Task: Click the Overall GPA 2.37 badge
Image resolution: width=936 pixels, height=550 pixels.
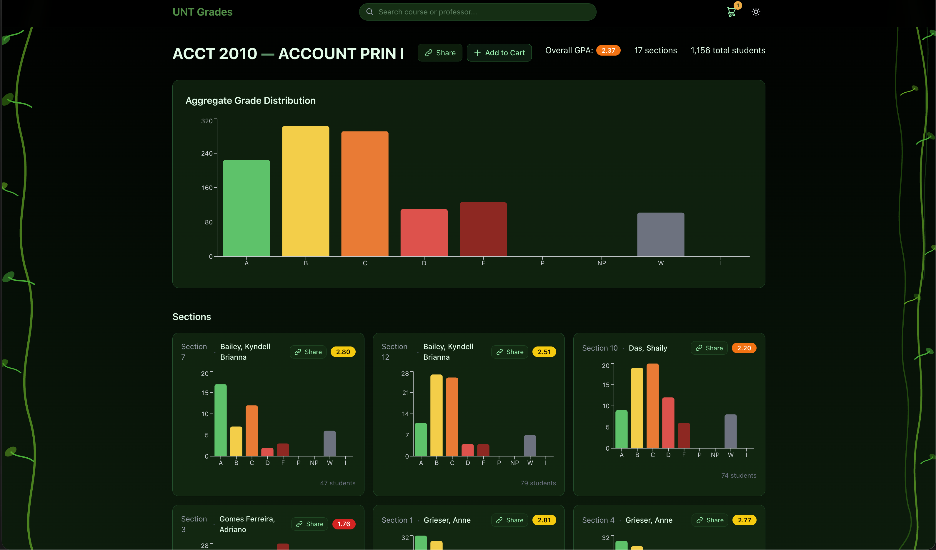Action: tap(608, 51)
